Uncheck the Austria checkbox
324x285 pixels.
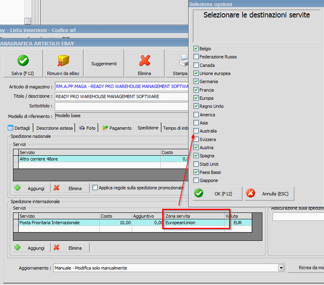click(196, 148)
